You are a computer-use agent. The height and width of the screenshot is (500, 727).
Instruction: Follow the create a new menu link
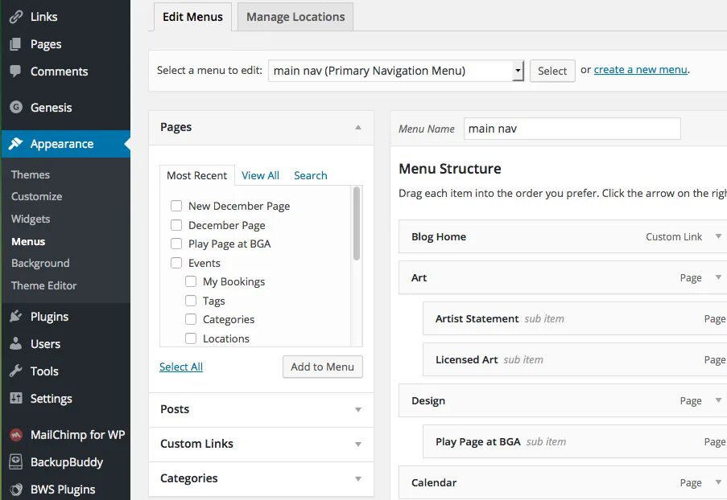[640, 70]
